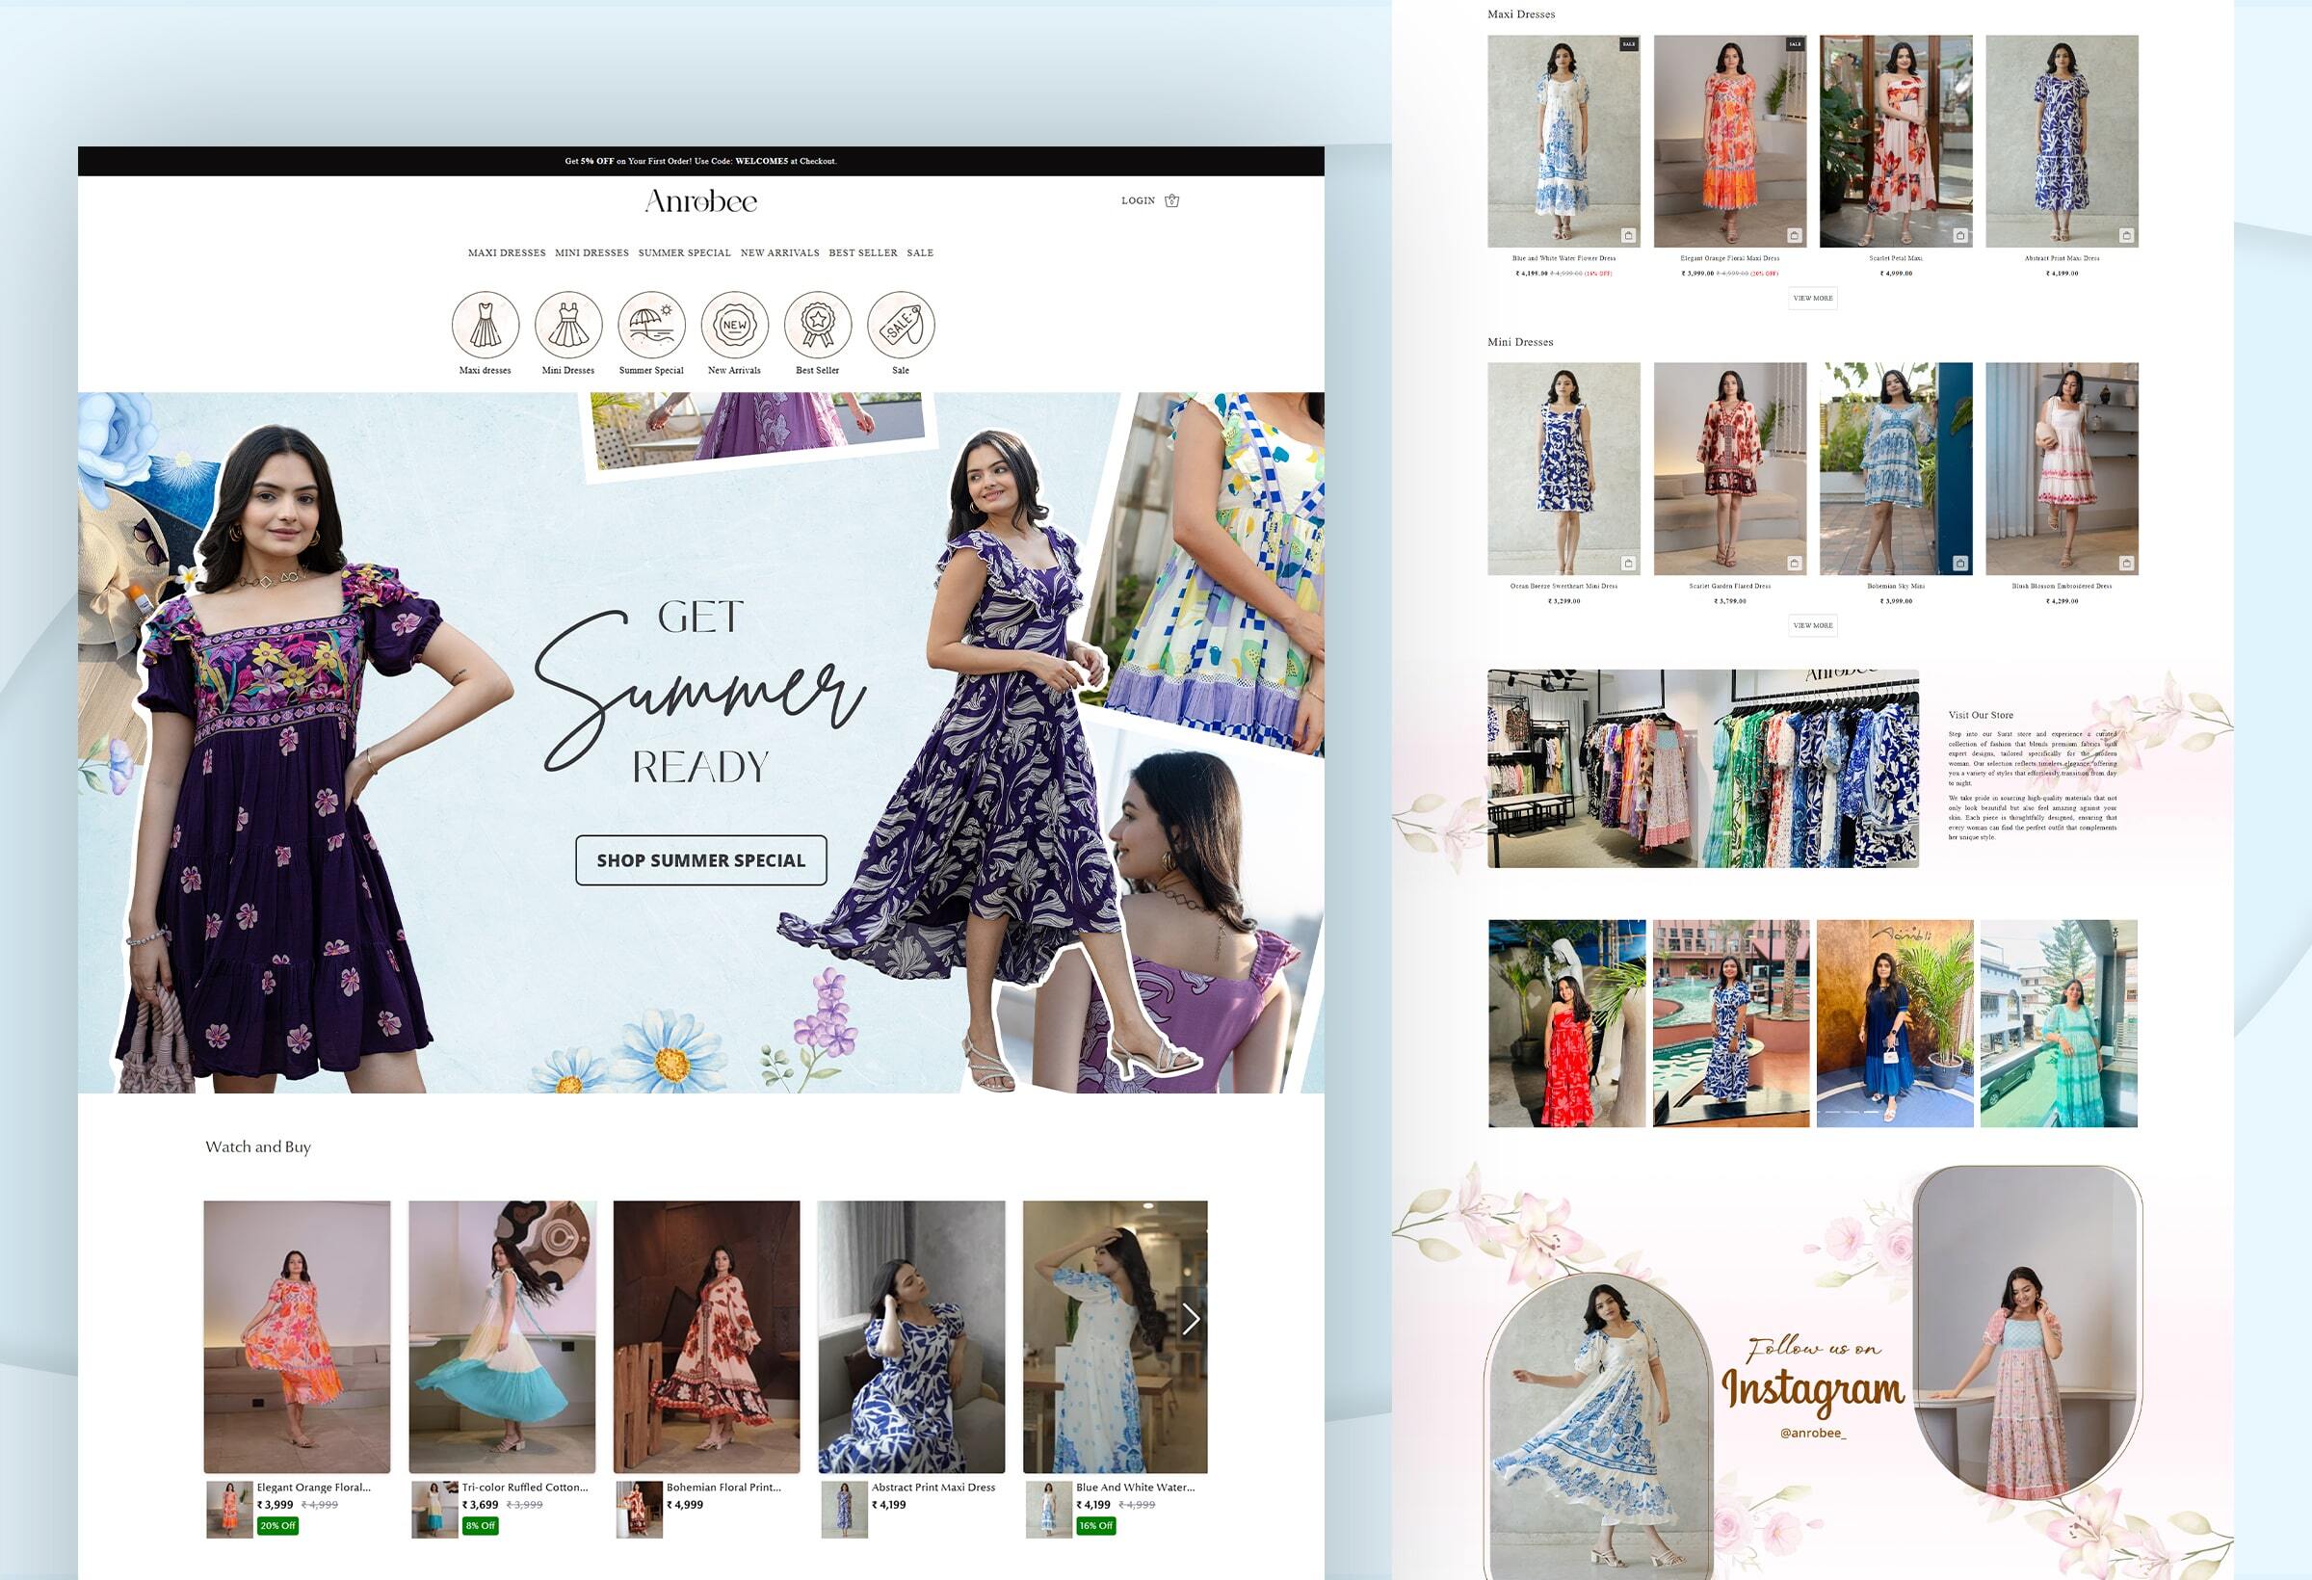
Task: Open NEW ARRIVALS in the navigation menu
Action: pyautogui.click(x=780, y=252)
